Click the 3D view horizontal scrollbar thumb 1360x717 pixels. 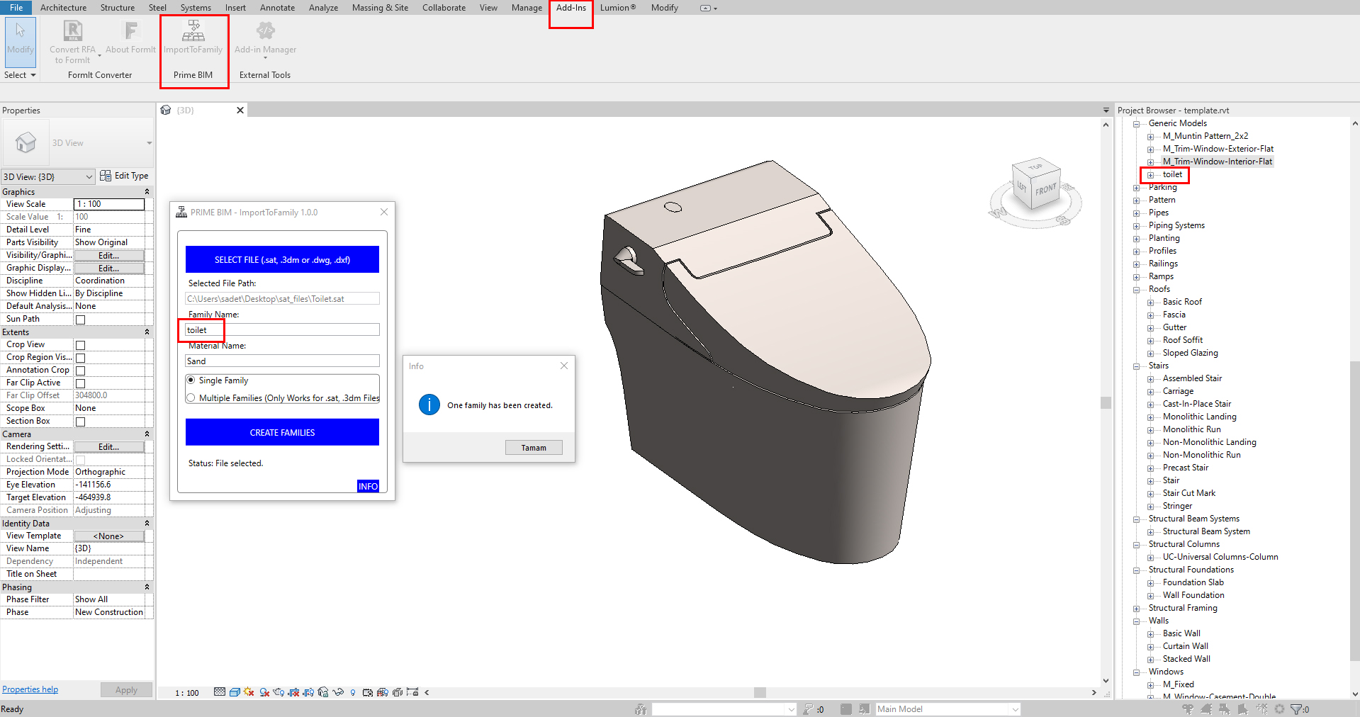point(760,692)
